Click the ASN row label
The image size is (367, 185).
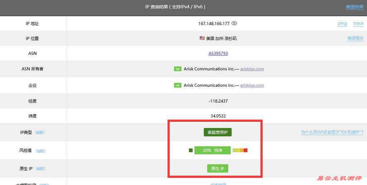click(x=33, y=53)
